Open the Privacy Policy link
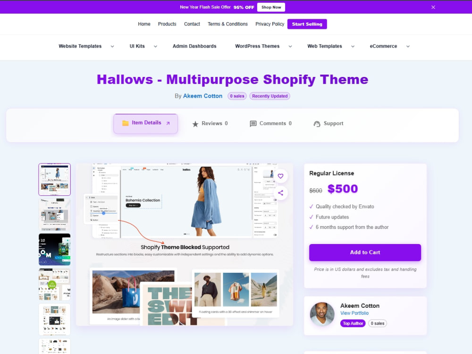Screen dimensions: 472x354 click(270, 24)
